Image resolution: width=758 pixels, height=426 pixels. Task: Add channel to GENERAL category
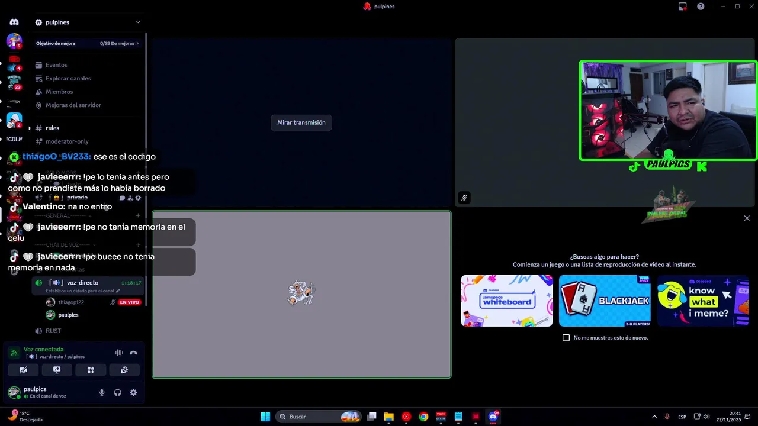[138, 215]
